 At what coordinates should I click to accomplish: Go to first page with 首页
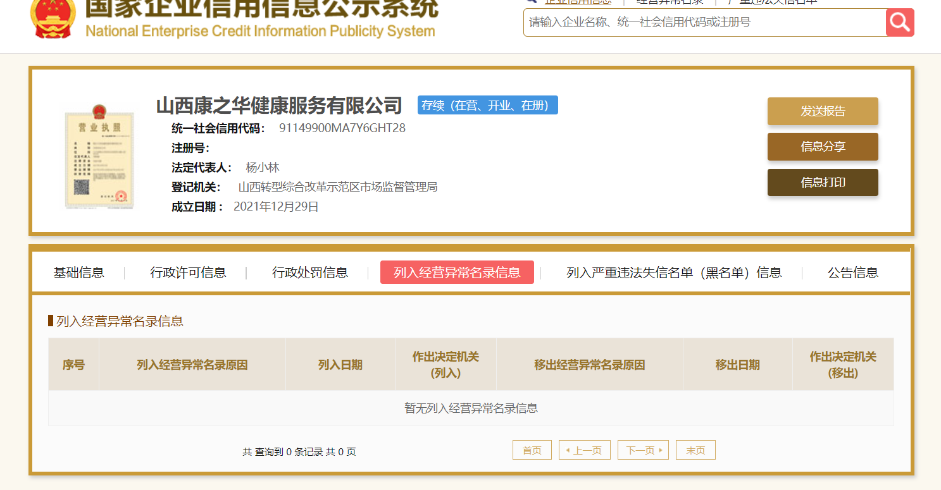pyautogui.click(x=532, y=450)
